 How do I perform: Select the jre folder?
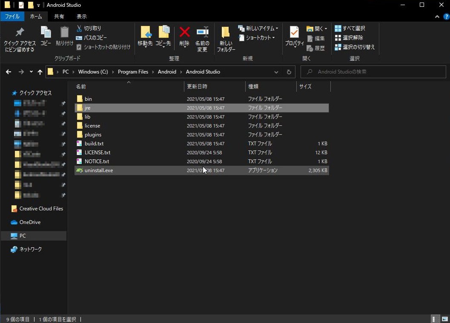tap(201, 108)
